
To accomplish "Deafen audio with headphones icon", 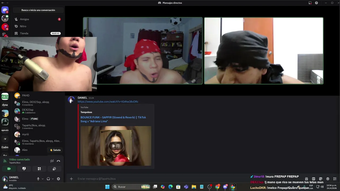I will (x=48, y=179).
